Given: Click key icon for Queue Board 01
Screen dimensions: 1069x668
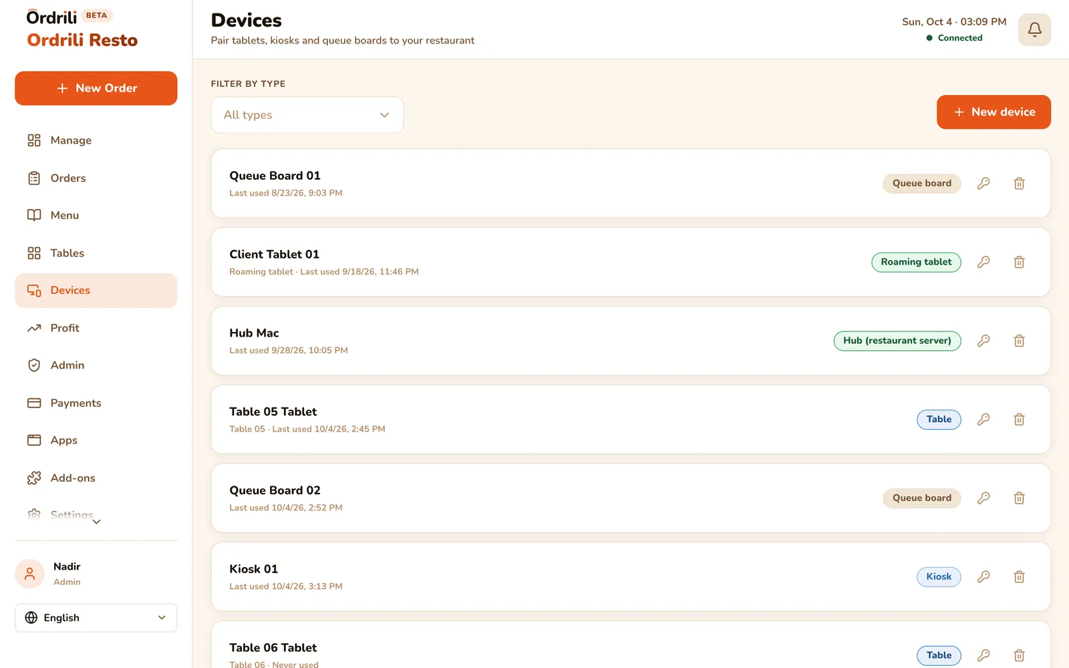Looking at the screenshot, I should click(983, 183).
